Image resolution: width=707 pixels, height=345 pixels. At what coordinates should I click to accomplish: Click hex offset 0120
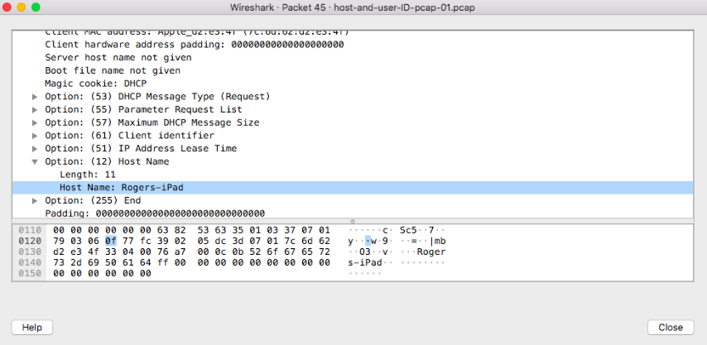pos(30,241)
